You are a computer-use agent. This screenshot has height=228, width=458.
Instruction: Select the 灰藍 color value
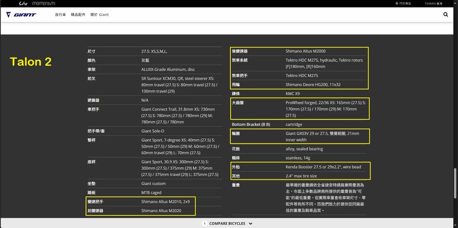pyautogui.click(x=145, y=60)
